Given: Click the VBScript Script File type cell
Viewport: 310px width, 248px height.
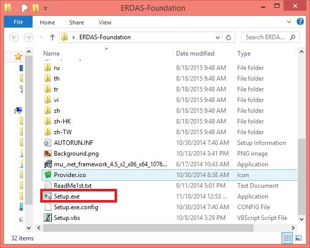Looking at the screenshot, I should coord(262,218).
